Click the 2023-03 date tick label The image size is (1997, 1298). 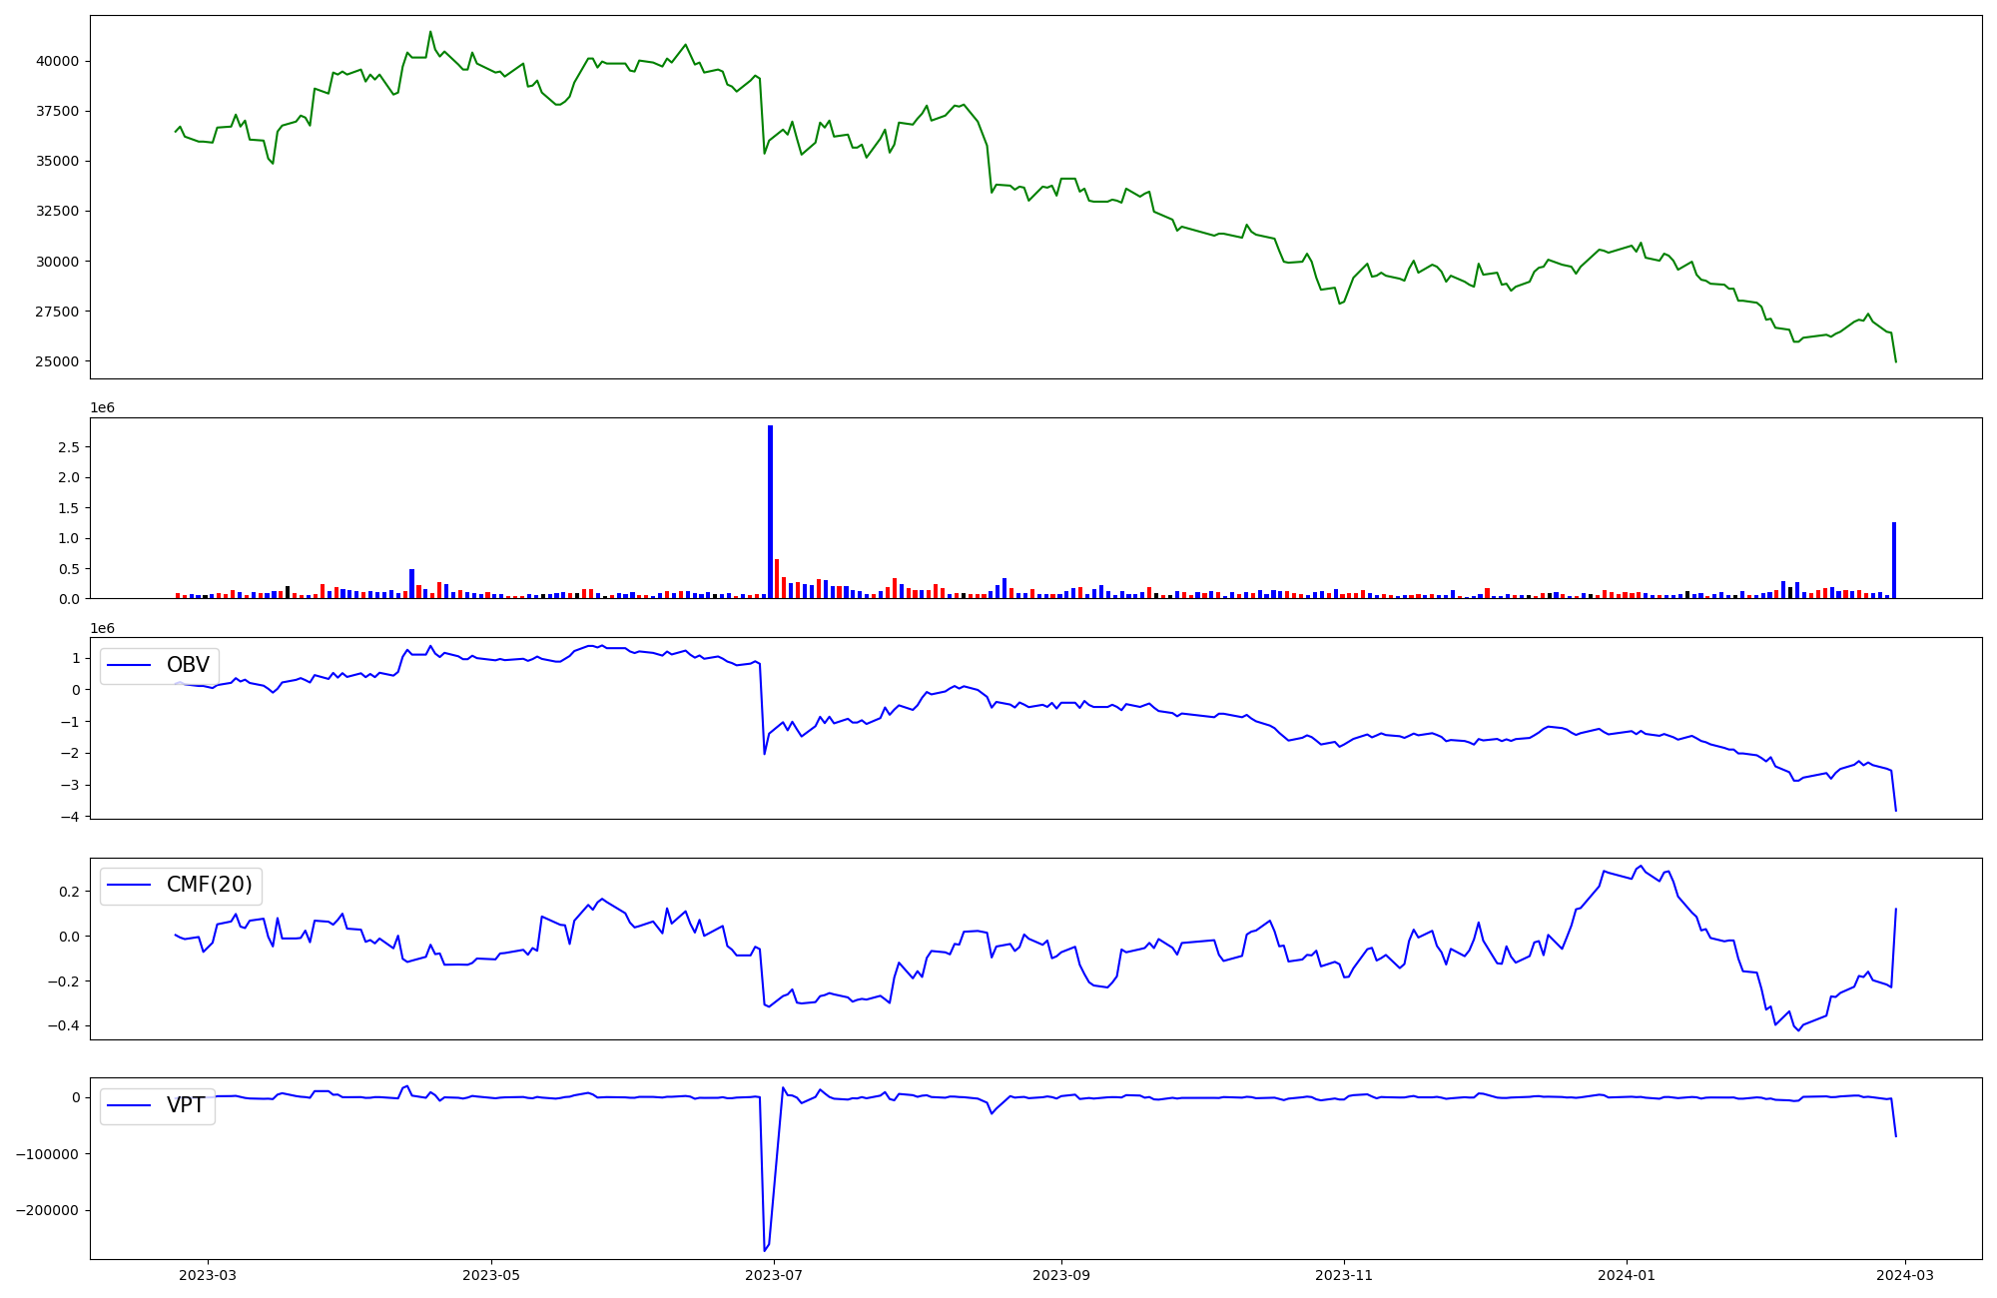click(208, 1275)
